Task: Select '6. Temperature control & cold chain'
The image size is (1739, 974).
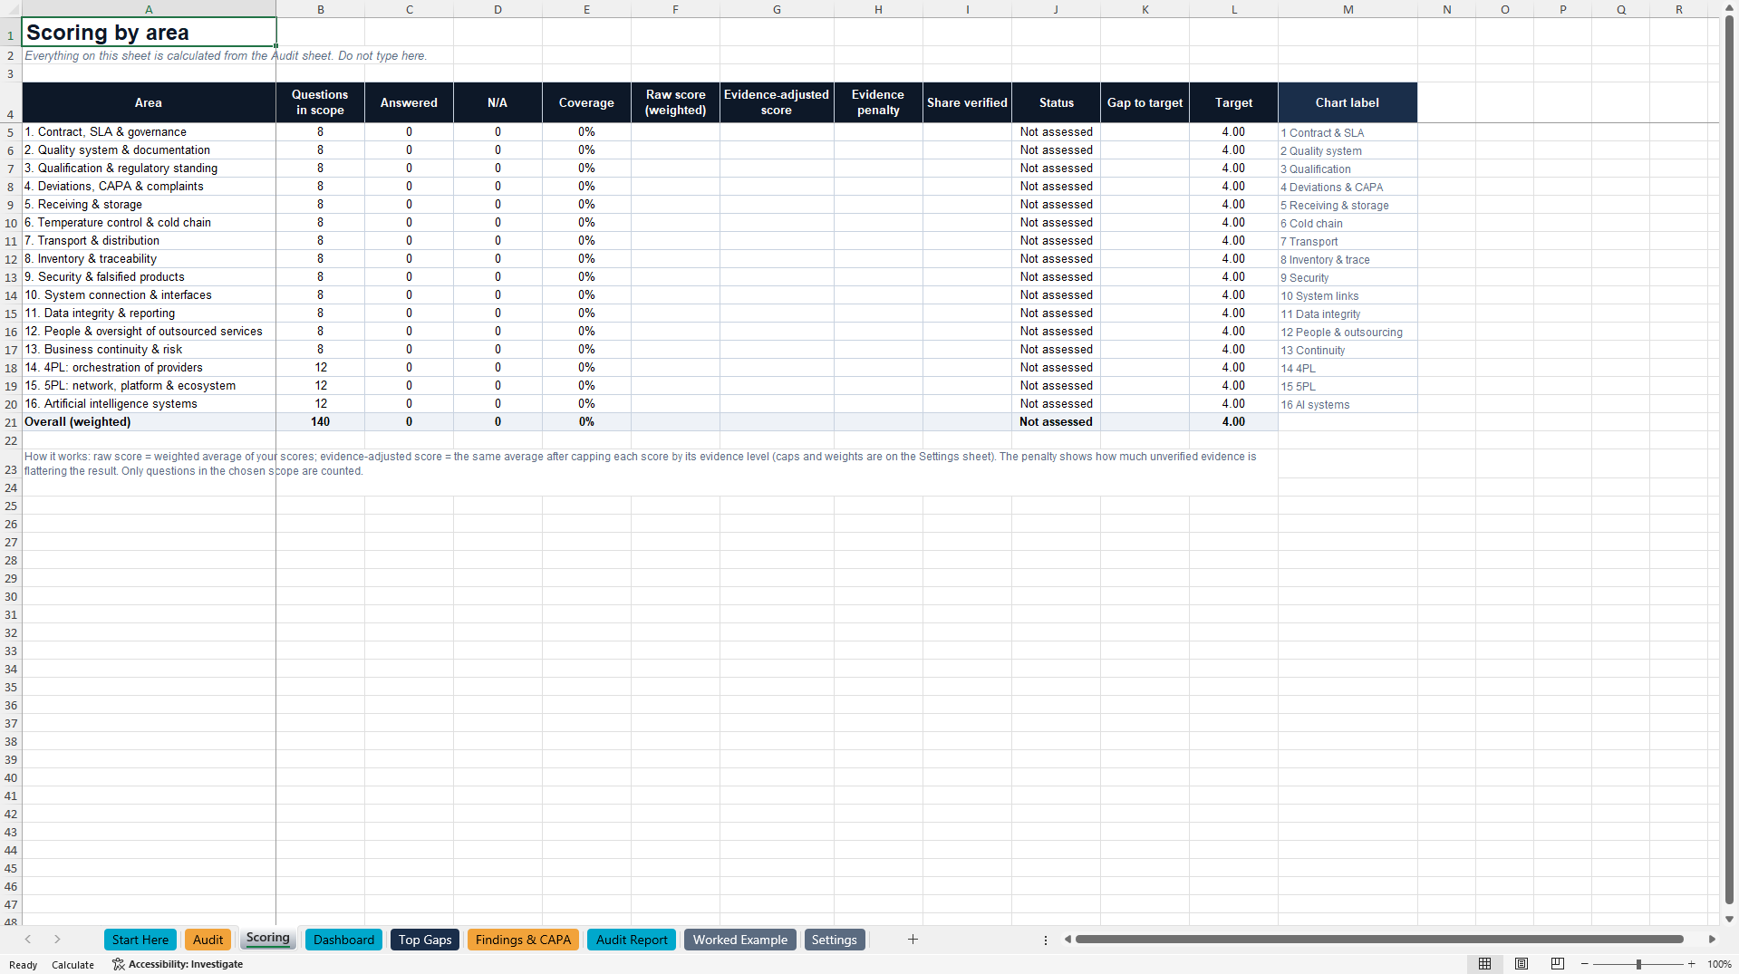Action: [149, 223]
